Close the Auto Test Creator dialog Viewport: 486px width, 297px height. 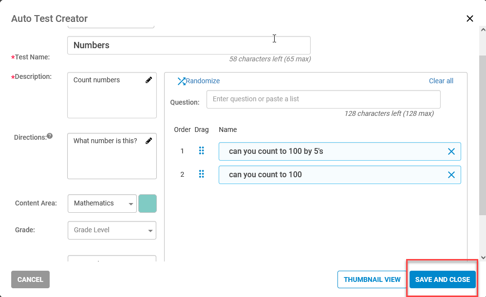470,19
